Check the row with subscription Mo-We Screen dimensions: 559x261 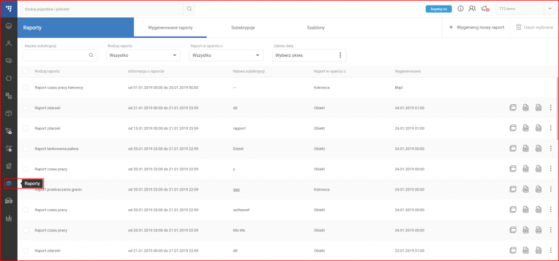[x=26, y=230]
